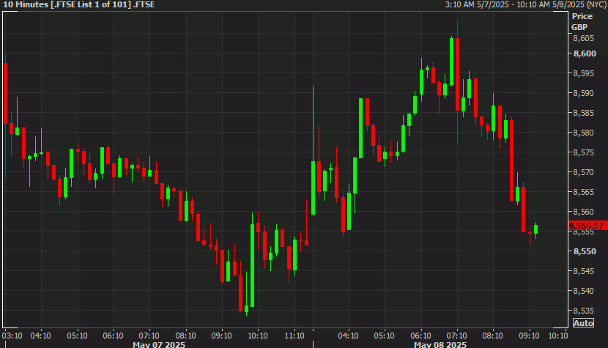
Task: Click the May 07 2025 date label
Action: point(159,344)
